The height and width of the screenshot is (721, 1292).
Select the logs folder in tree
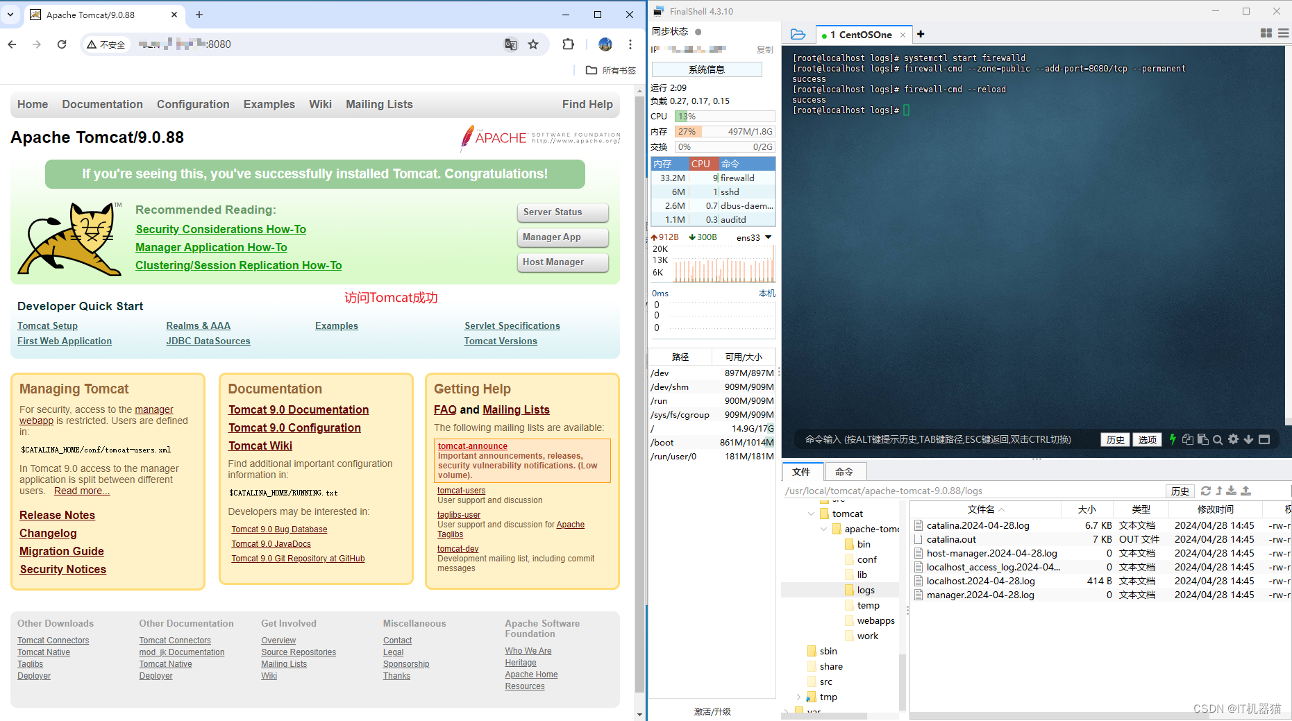point(865,590)
